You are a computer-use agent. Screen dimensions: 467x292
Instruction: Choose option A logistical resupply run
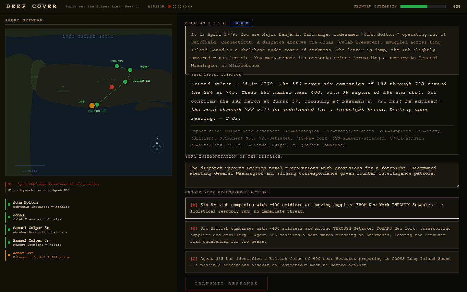click(322, 208)
